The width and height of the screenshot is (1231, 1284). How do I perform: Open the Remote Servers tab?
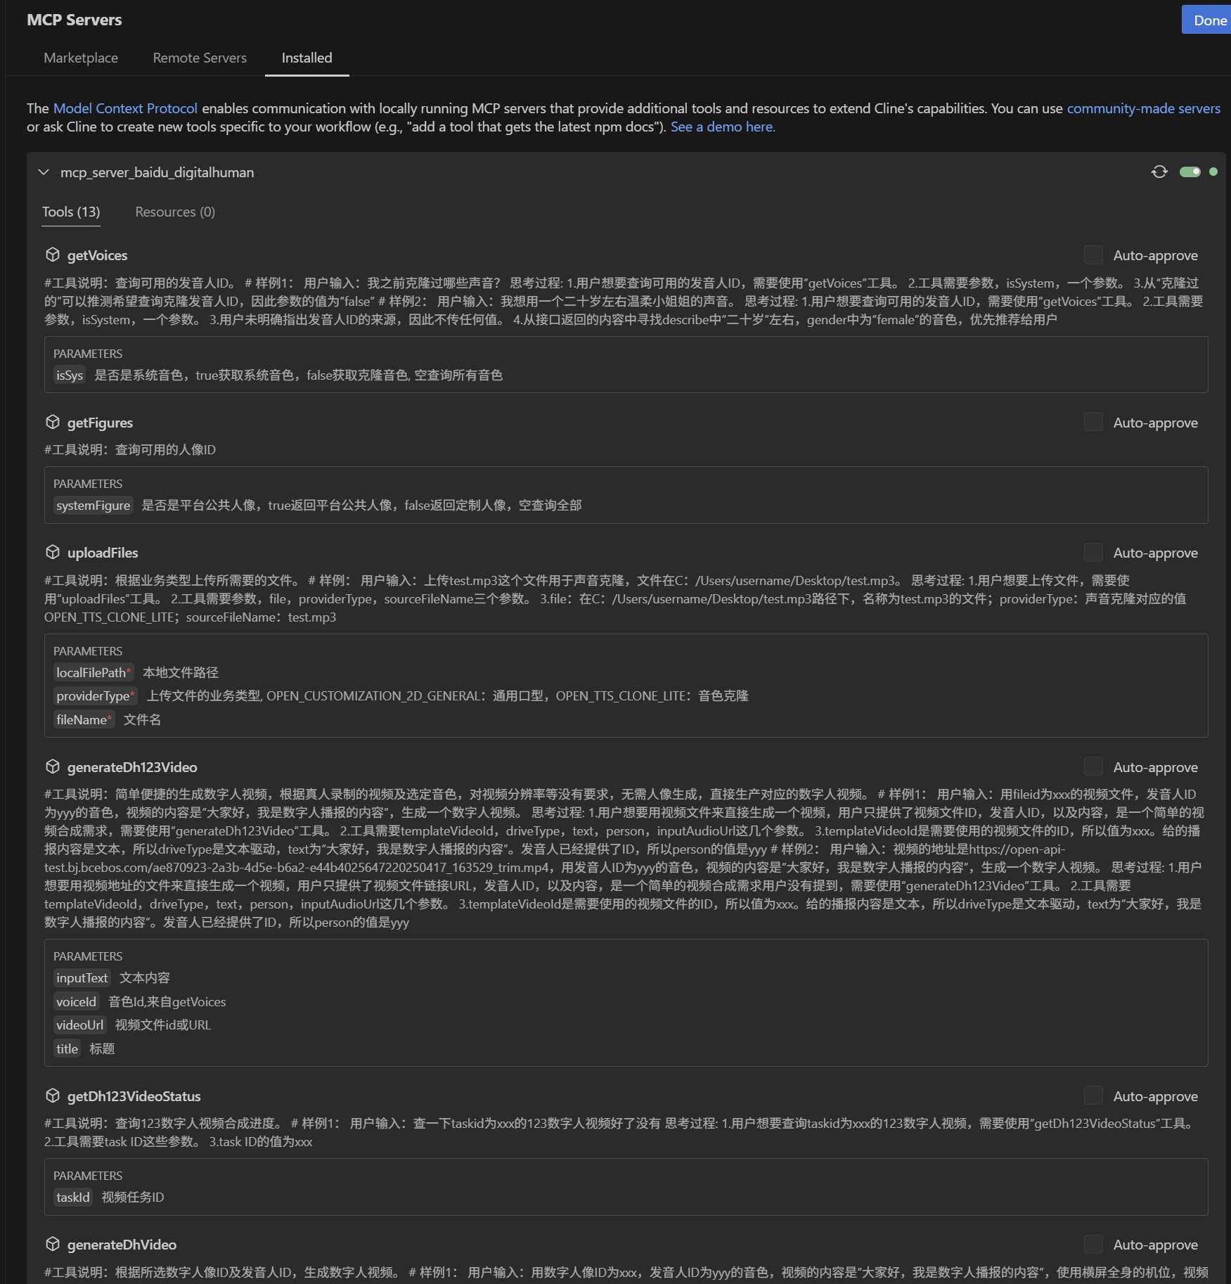[200, 58]
